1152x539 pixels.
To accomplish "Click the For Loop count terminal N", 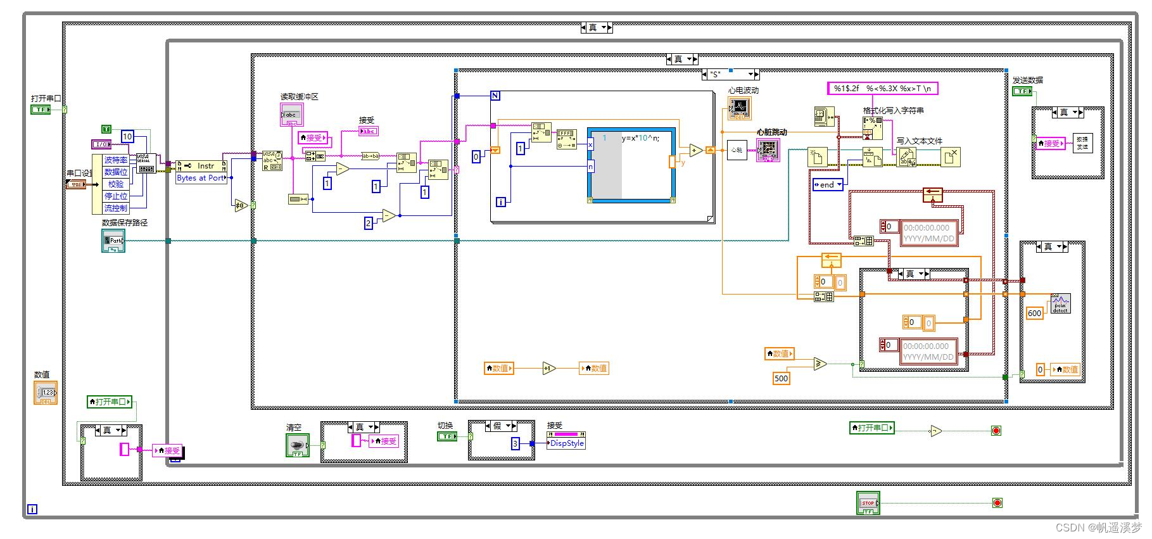I will [495, 96].
